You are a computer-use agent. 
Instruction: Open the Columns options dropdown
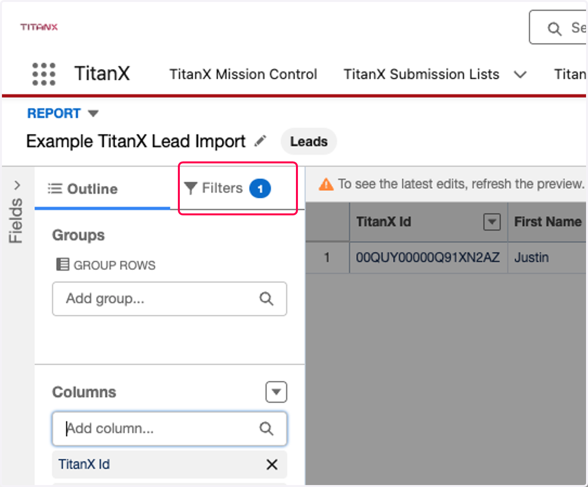pyautogui.click(x=276, y=392)
